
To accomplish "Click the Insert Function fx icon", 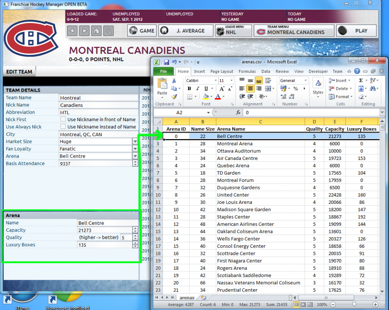I will (239, 113).
